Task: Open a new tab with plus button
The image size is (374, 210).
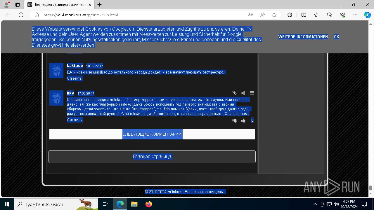Action: coord(100,5)
